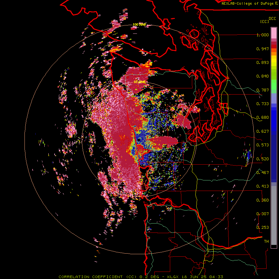Select the 0.307 legend value
279x279 pixels.
point(263,214)
